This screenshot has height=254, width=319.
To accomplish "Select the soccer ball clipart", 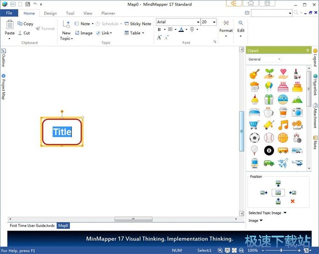I will 254,138.
